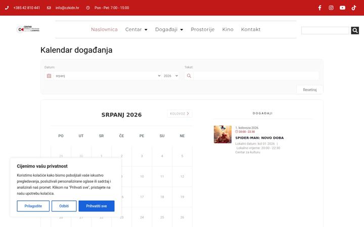Select day 19 in the calendar
364x227 pixels.
pyautogui.click(x=182, y=197)
